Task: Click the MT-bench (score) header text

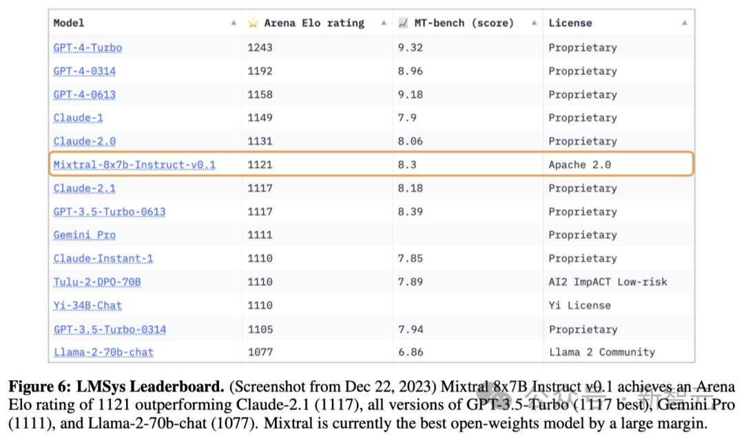Action: pyautogui.click(x=464, y=23)
